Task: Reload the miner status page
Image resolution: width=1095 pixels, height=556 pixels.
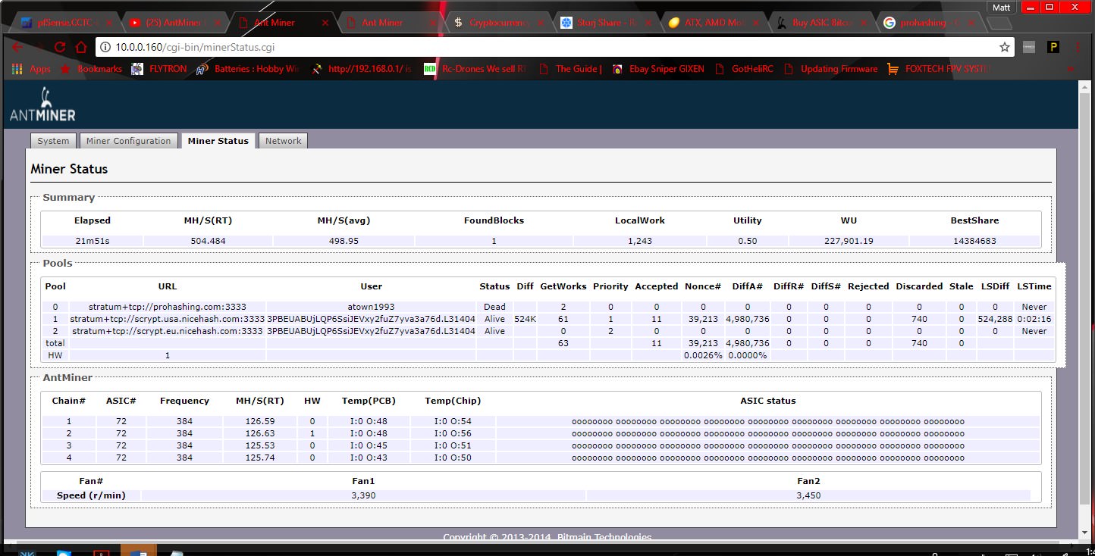Action: tap(61, 47)
